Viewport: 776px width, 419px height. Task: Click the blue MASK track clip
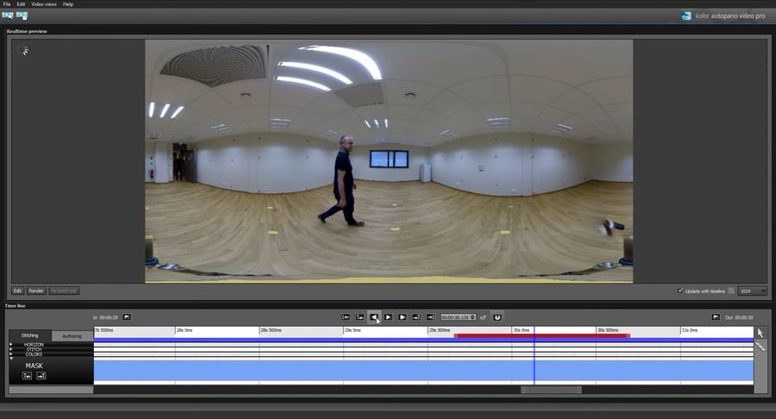point(423,371)
